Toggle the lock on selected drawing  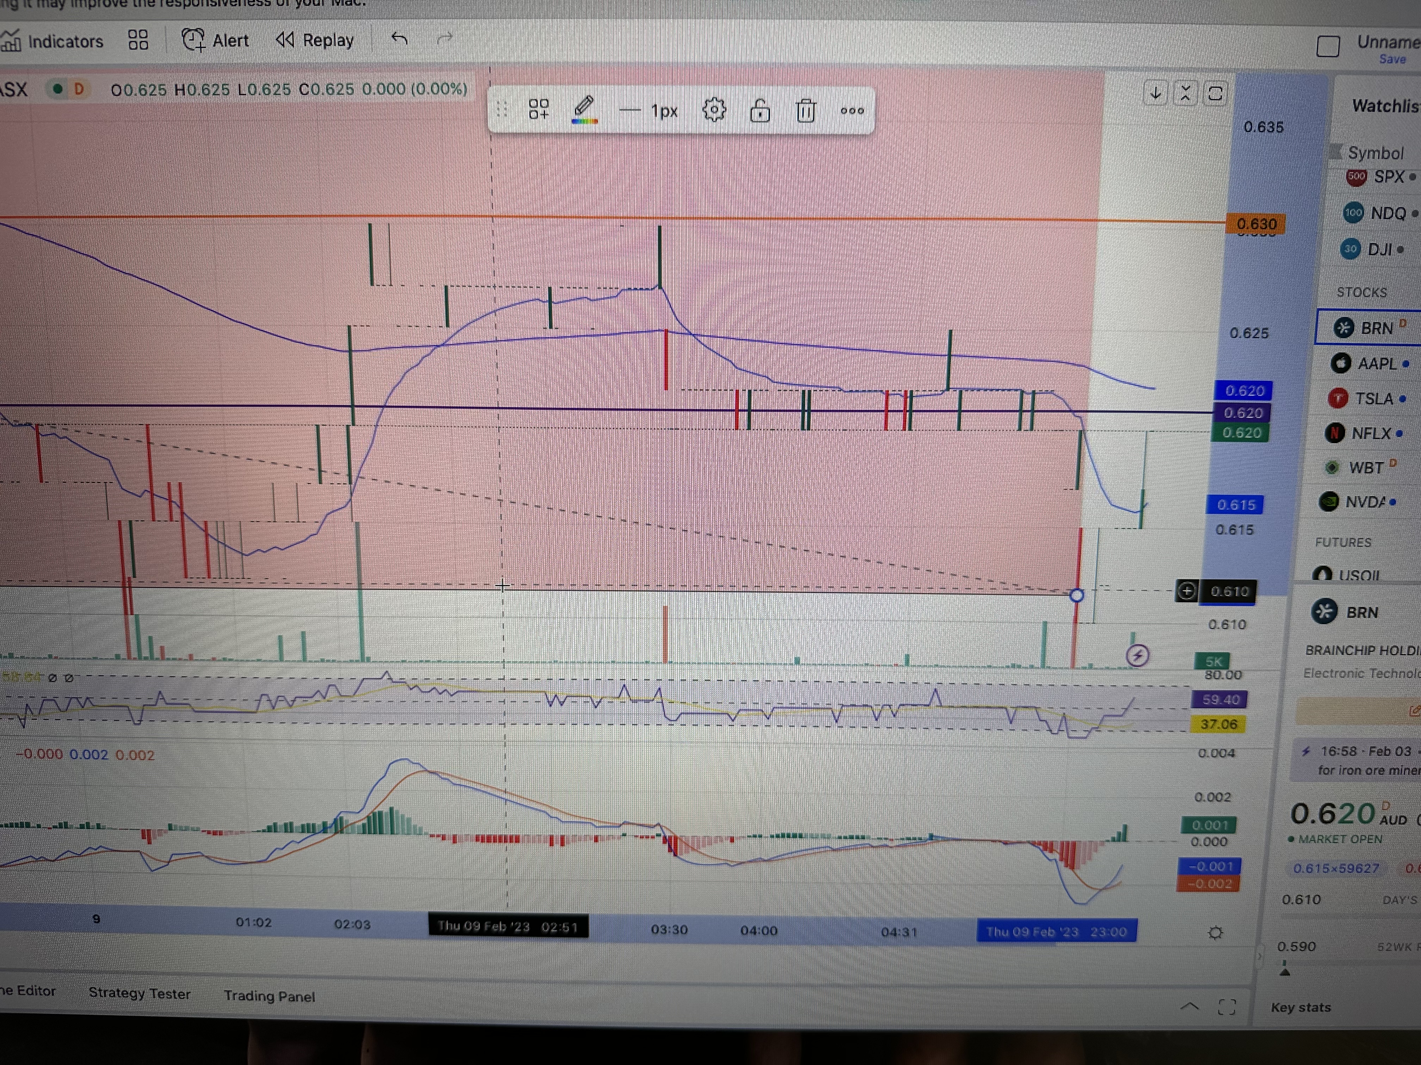tap(760, 111)
